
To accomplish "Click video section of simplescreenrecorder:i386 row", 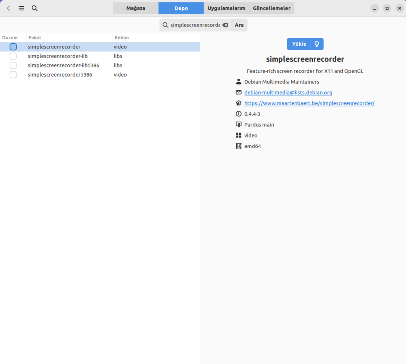I will [x=120, y=75].
